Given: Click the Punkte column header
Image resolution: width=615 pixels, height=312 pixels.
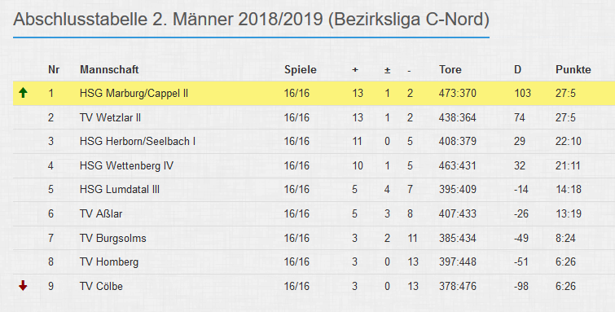Looking at the screenshot, I should pos(573,69).
